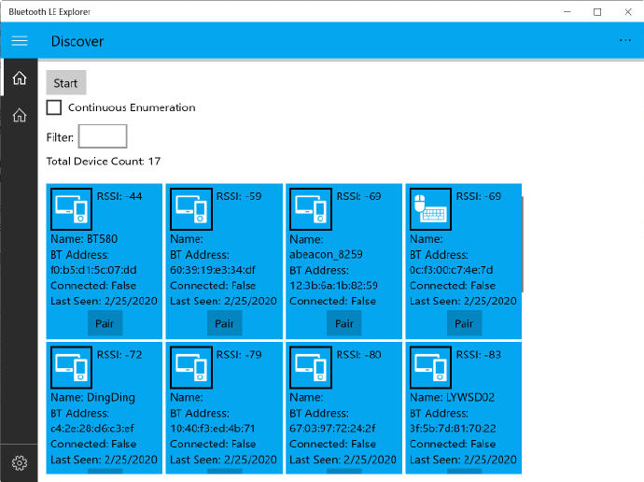The width and height of the screenshot is (644, 482).
Task: Select device icon for 60:39:19:e3:34:df
Action: coord(191,208)
